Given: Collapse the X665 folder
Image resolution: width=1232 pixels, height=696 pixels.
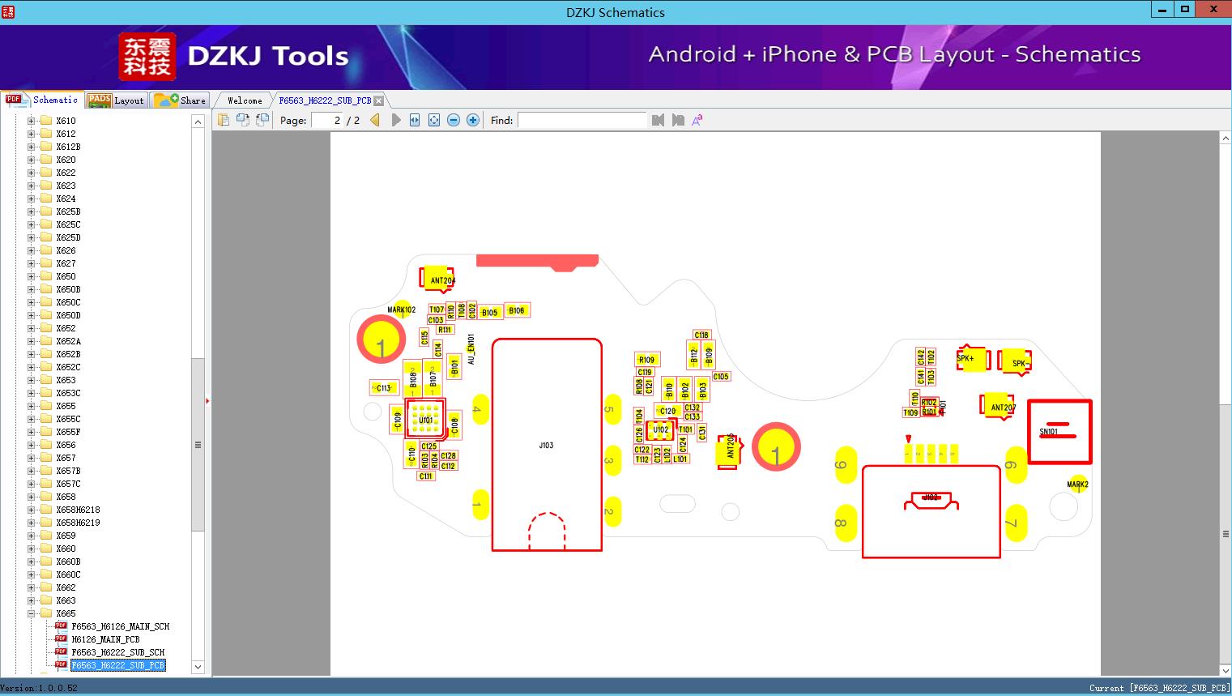Looking at the screenshot, I should [x=31, y=613].
